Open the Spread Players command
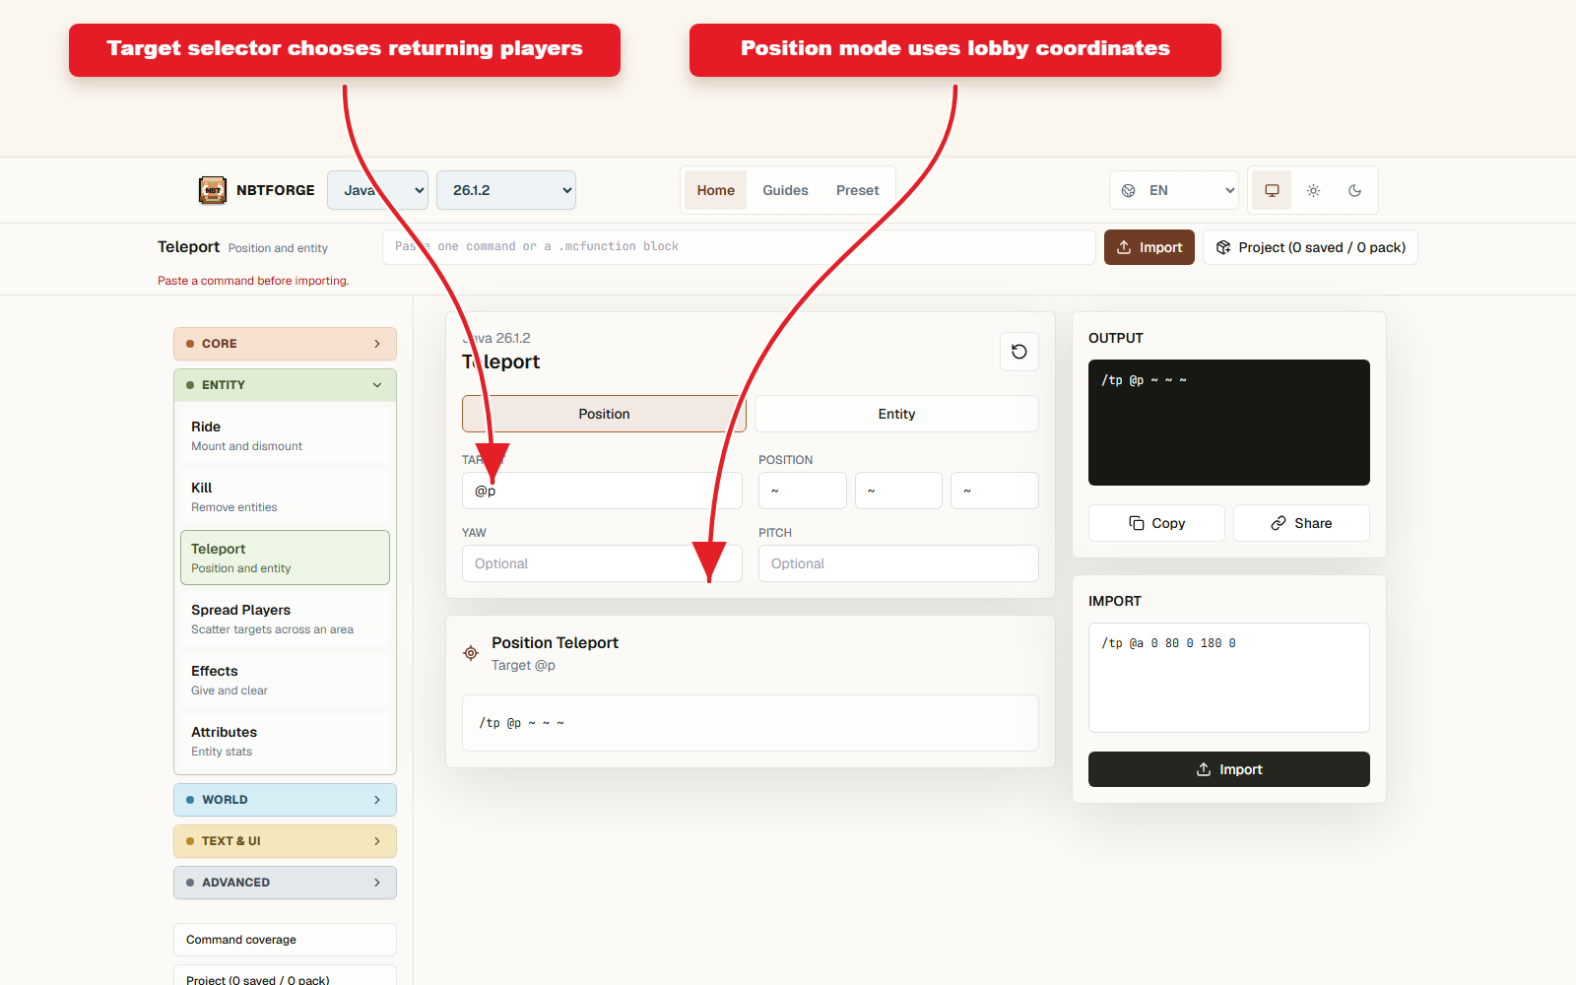The height and width of the screenshot is (985, 1576). coord(285,619)
